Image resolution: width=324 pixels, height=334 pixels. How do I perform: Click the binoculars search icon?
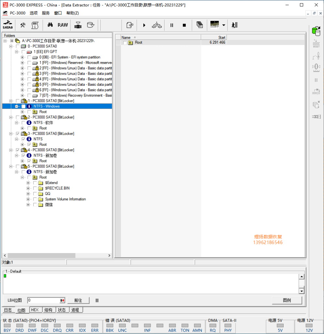pos(50,25)
